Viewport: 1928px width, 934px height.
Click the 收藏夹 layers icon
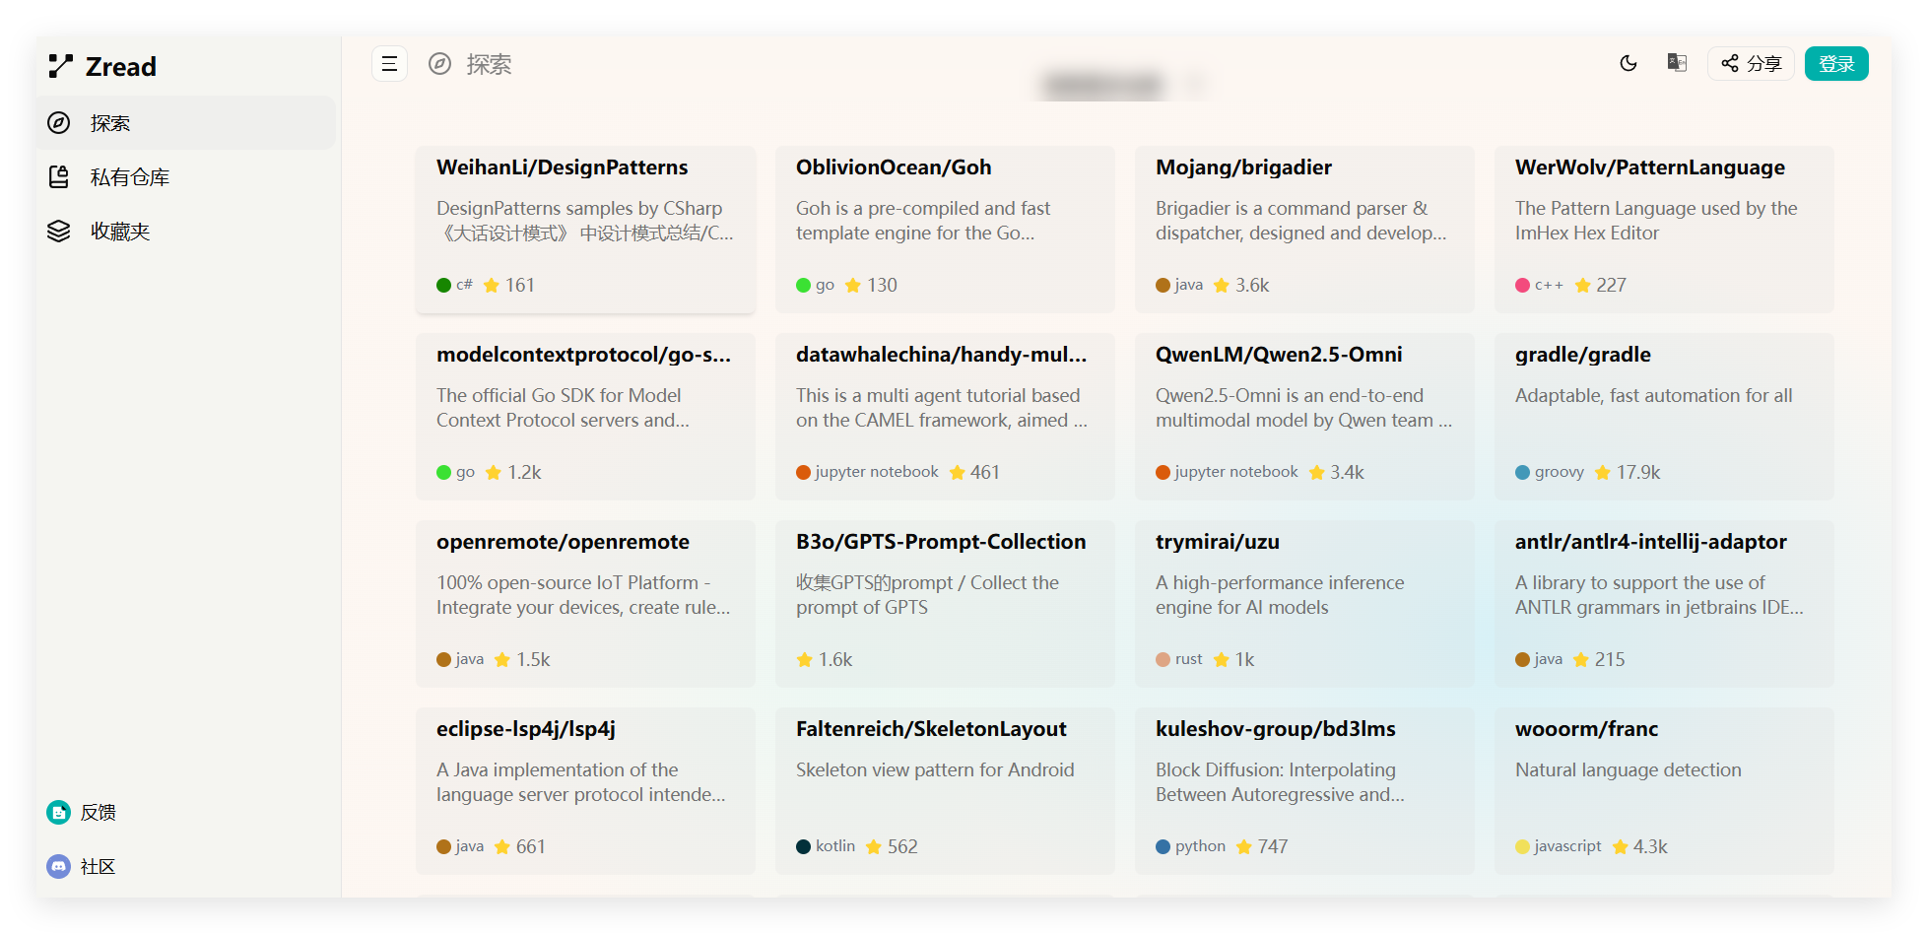(x=59, y=232)
